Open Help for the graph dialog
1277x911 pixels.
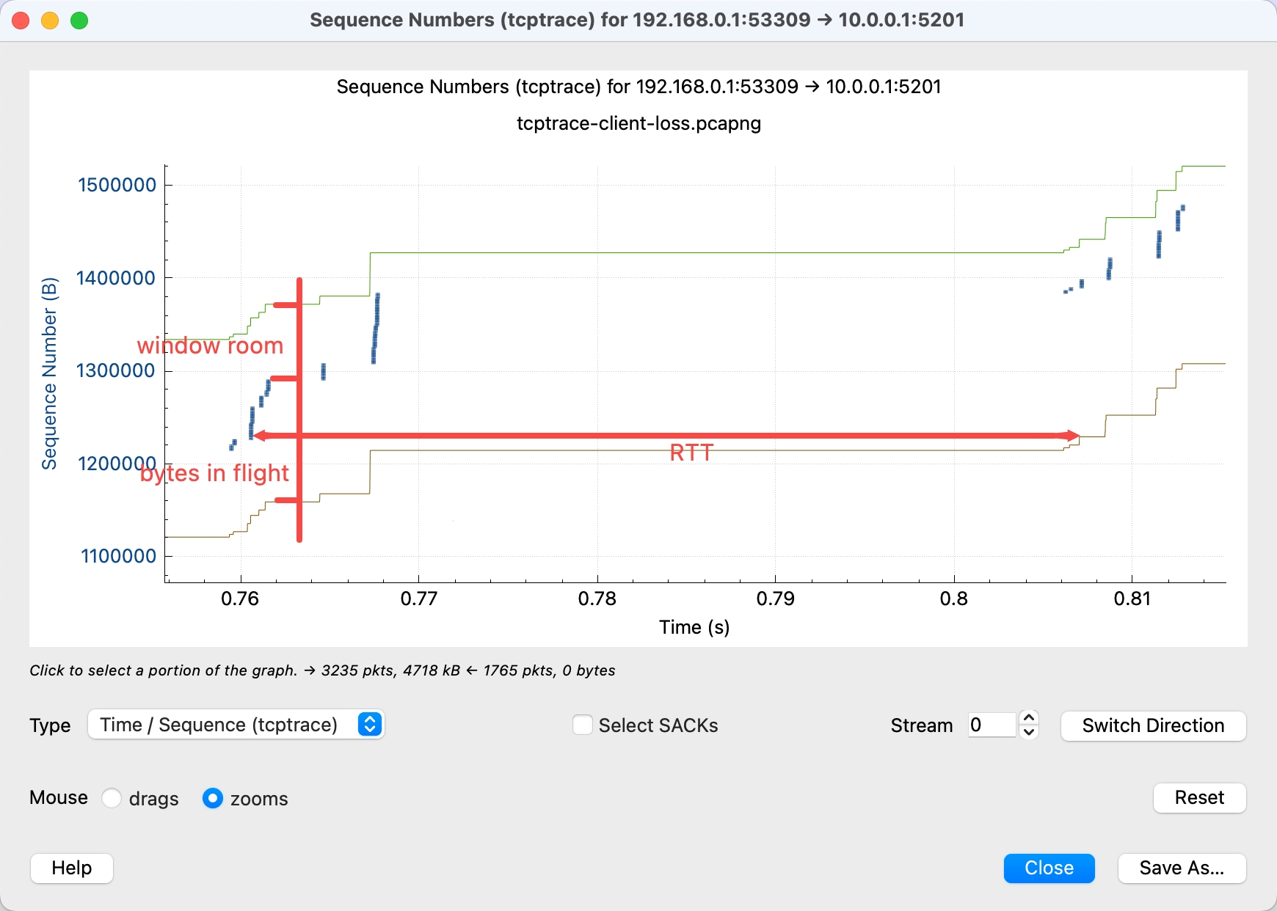(x=72, y=868)
